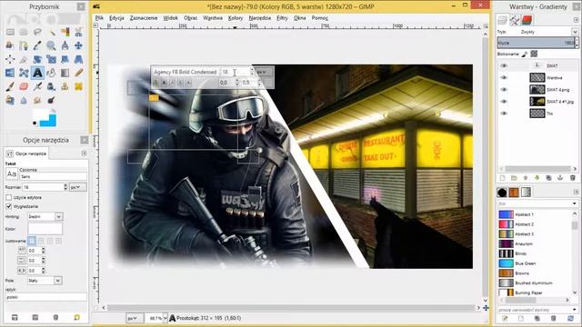Image resolution: width=582 pixels, height=327 pixels.
Task: Open the text Kolor swatch
Action: tap(45, 229)
